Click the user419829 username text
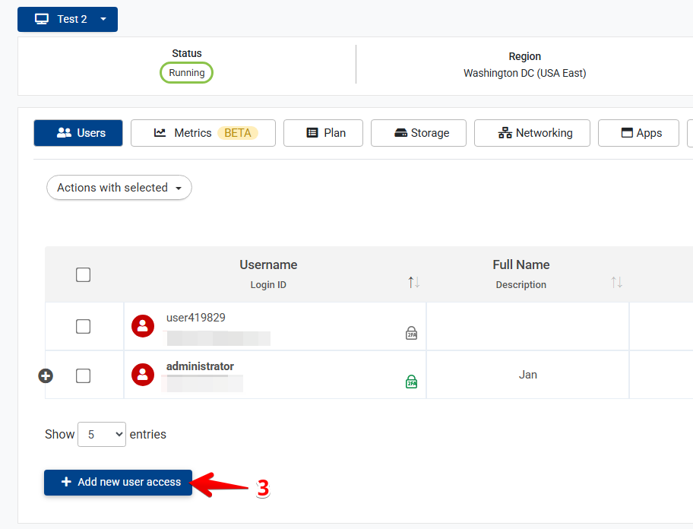The width and height of the screenshot is (693, 529). pos(196,317)
